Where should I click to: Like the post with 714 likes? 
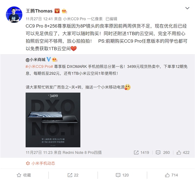171,175
